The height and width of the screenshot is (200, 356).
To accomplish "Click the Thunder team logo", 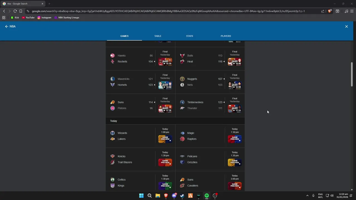I will pyautogui.click(x=182, y=108).
